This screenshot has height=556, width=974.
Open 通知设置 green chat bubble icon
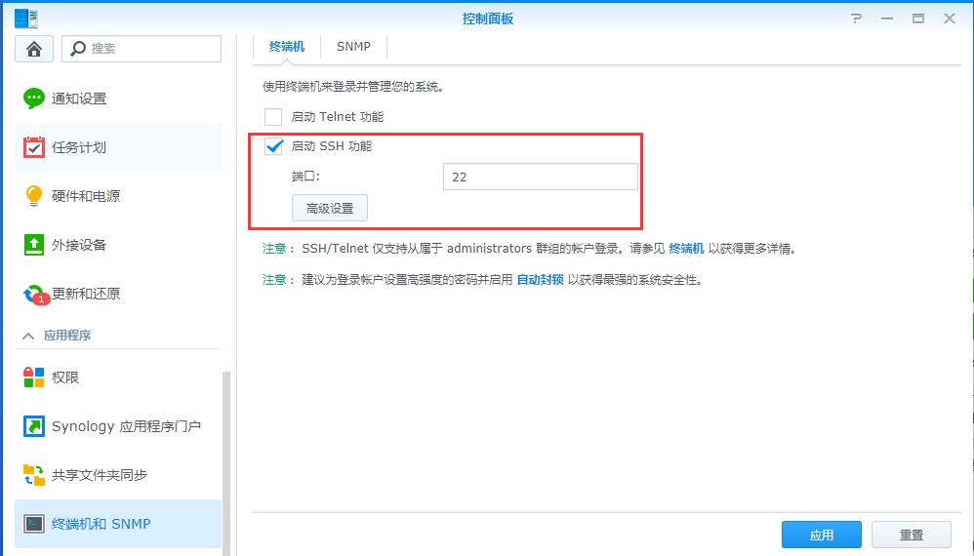coord(34,99)
